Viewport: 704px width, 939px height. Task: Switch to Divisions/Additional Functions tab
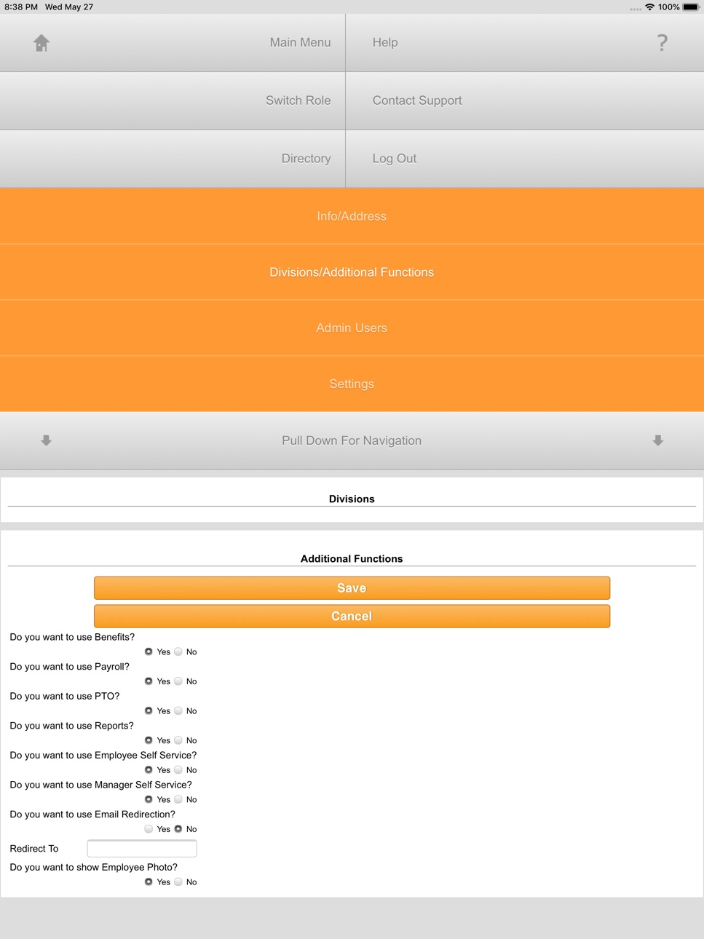coord(352,272)
